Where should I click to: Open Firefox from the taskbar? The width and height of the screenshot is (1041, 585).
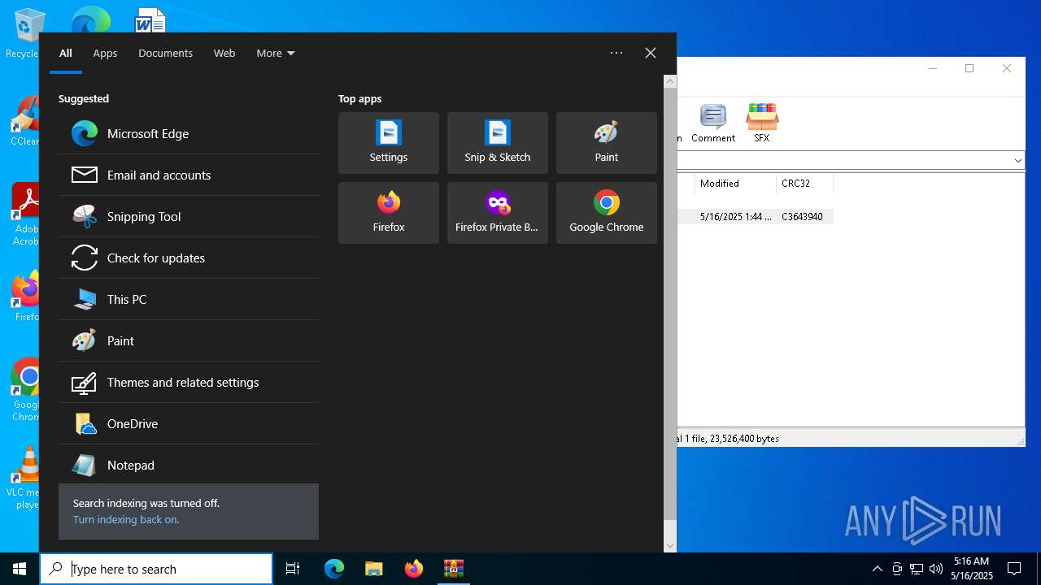click(x=414, y=569)
